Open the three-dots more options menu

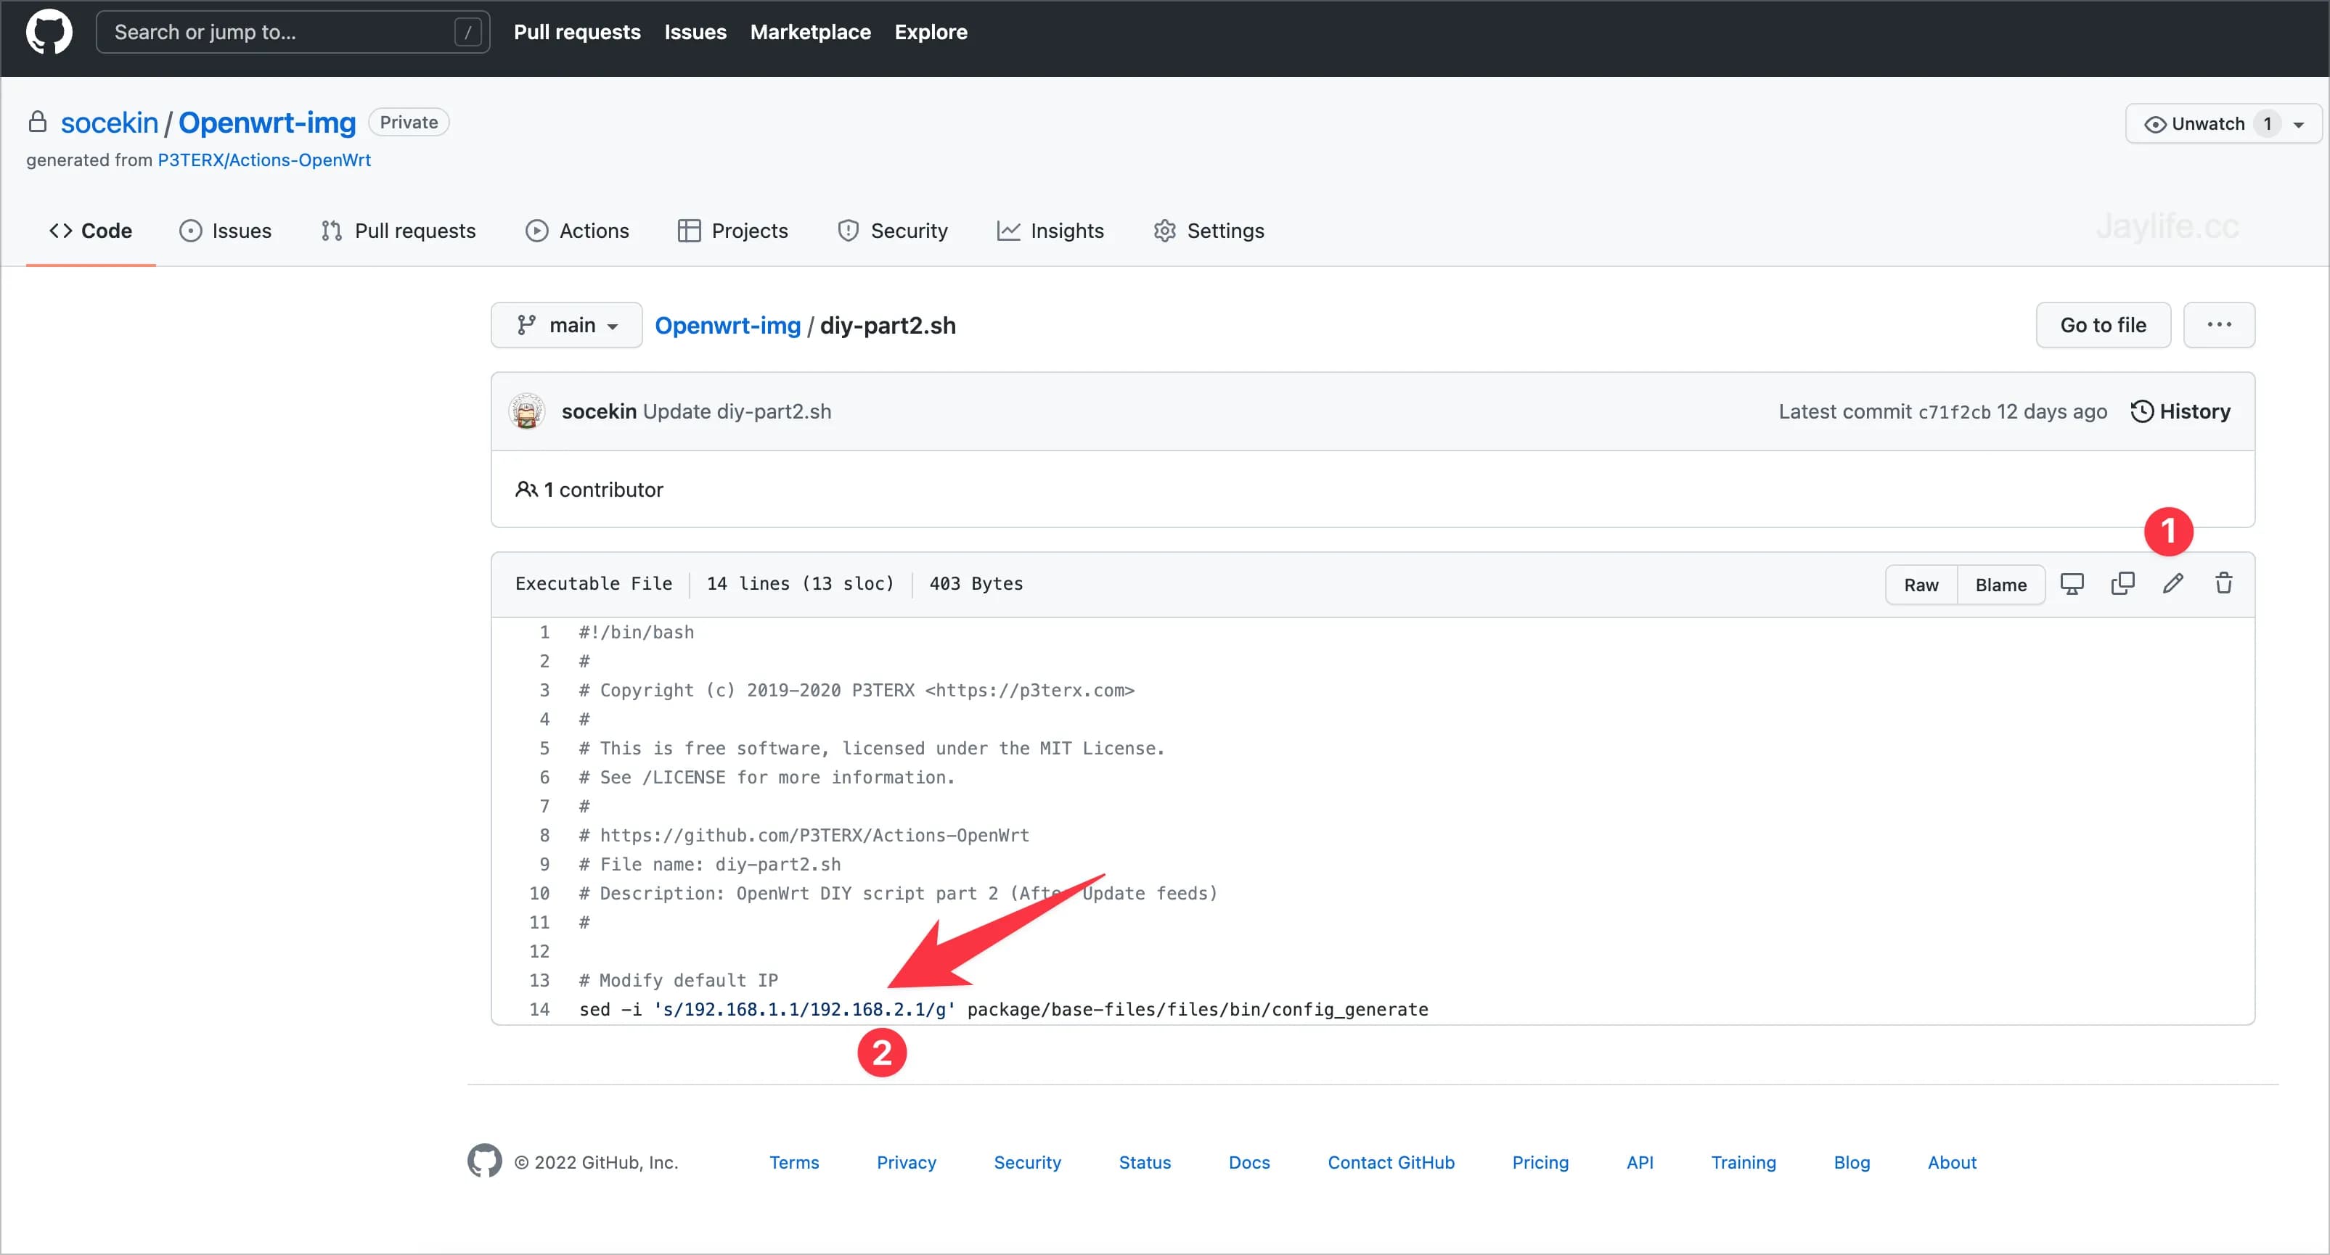point(2219,326)
